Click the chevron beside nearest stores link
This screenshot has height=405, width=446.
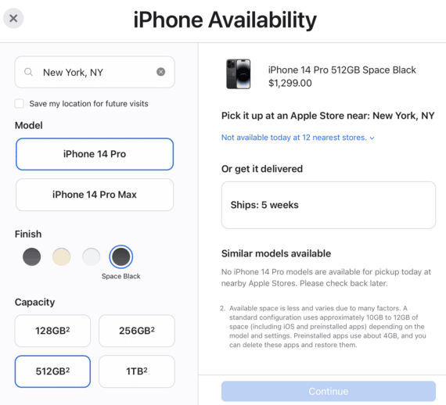372,138
